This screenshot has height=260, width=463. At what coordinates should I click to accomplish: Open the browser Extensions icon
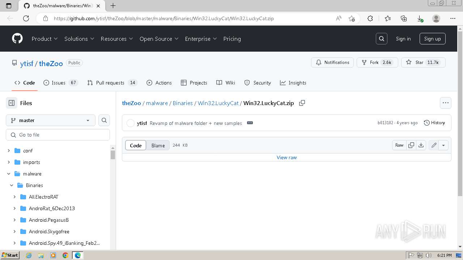(x=370, y=18)
